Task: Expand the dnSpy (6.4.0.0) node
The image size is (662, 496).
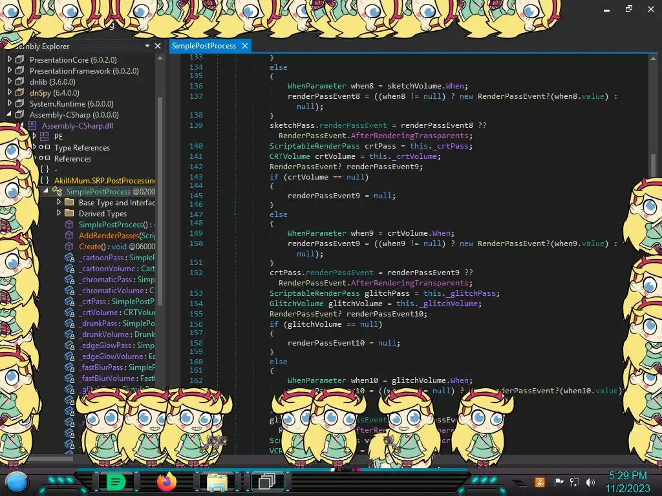Action: coord(10,92)
